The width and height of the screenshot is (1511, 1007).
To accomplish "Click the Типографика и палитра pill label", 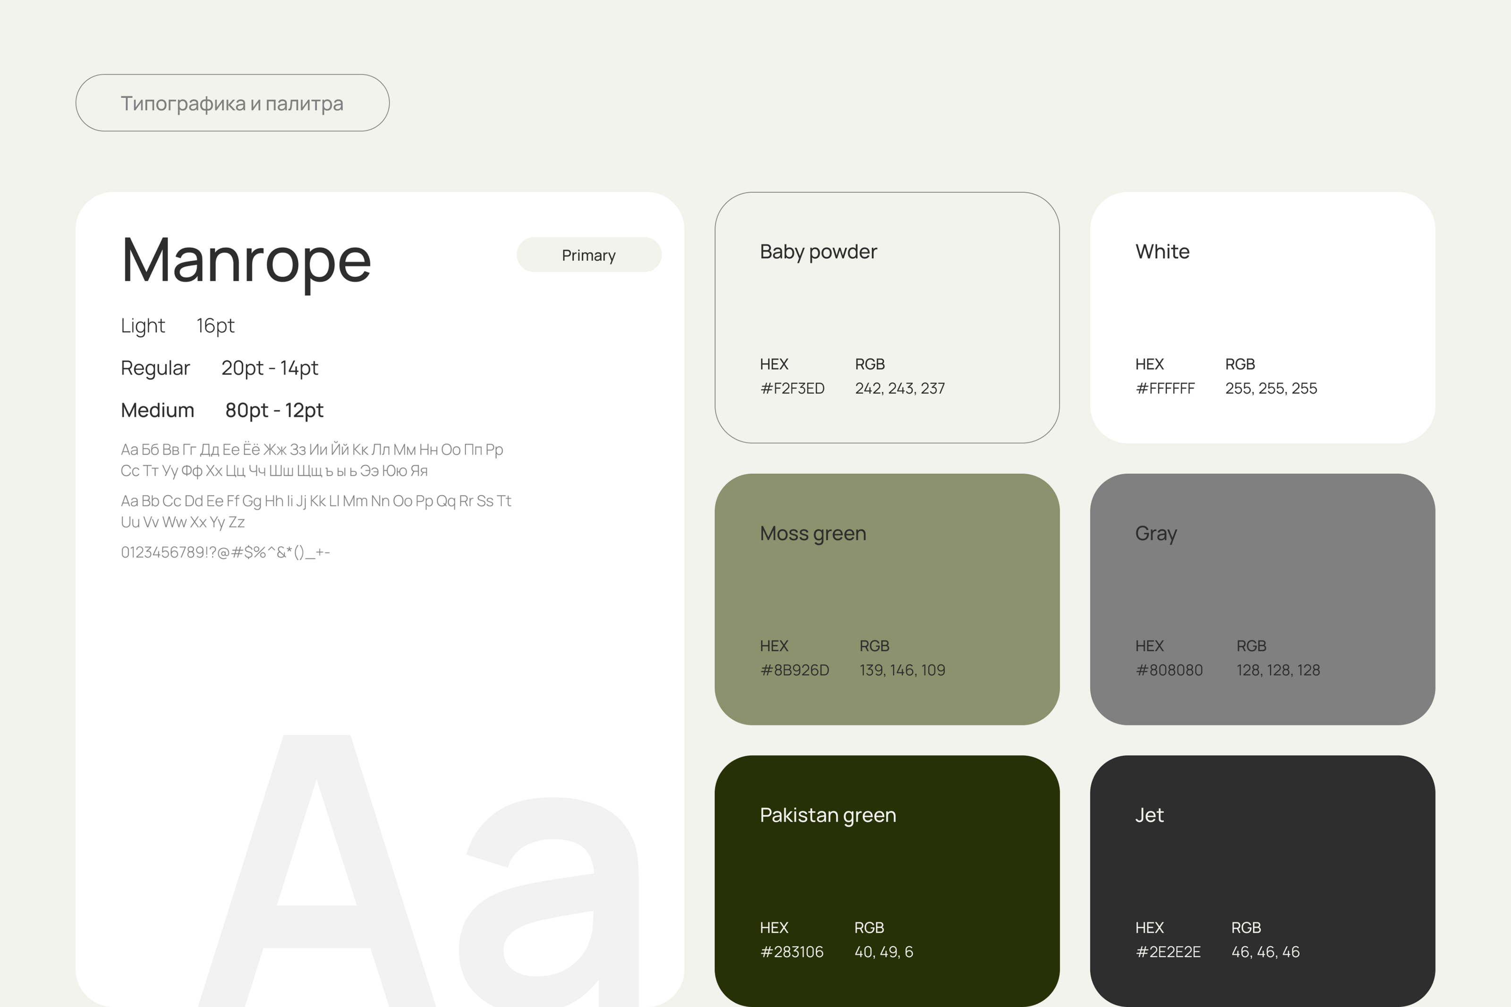I will (232, 103).
